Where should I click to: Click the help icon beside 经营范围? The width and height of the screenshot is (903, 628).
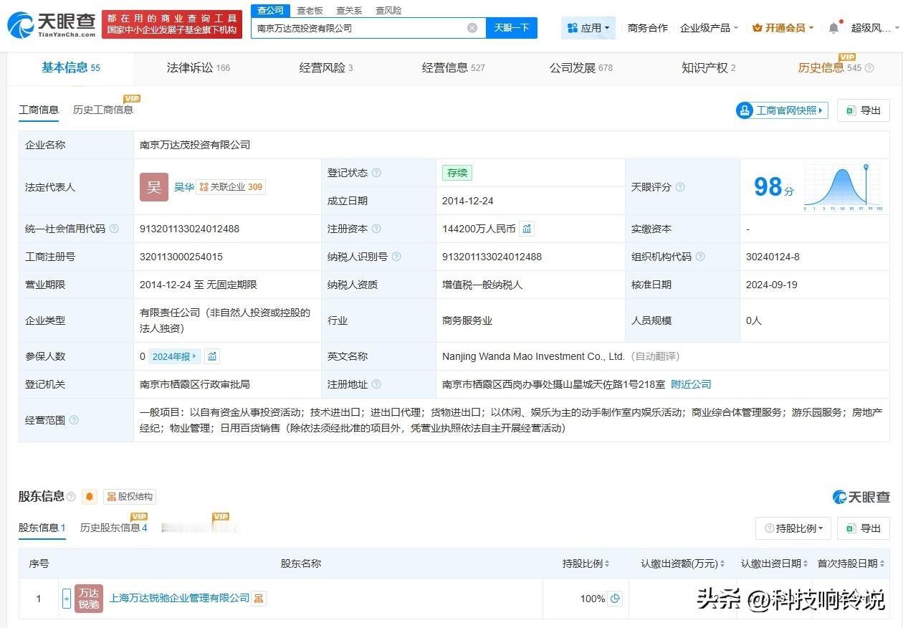click(74, 420)
